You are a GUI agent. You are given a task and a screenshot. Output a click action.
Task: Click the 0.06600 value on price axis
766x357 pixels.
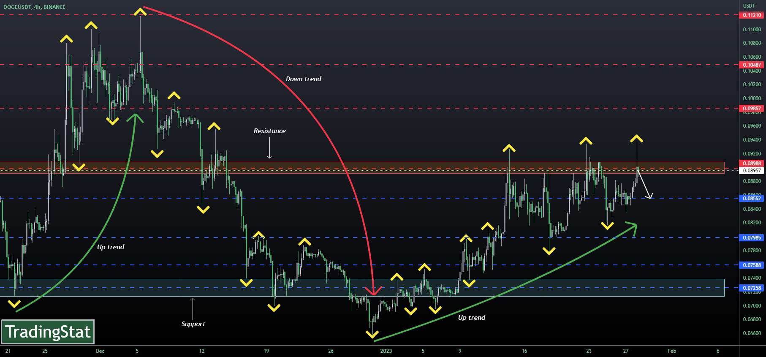click(752, 333)
